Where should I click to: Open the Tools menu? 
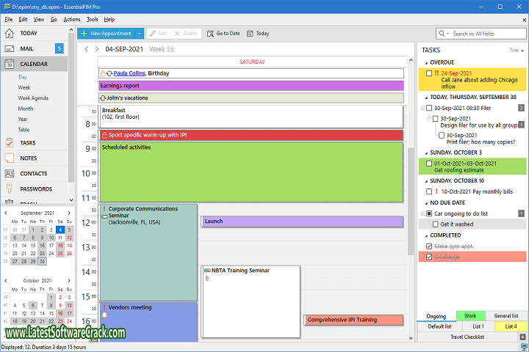pyautogui.click(x=92, y=20)
